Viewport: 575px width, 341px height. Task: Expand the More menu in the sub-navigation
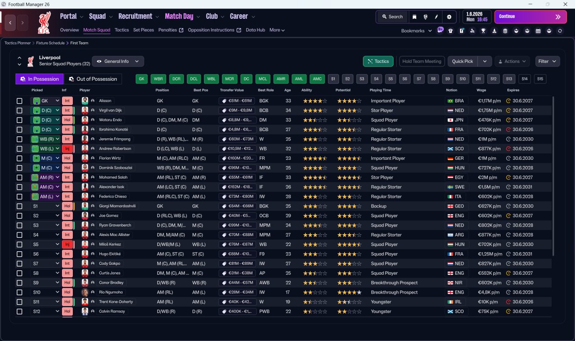[277, 30]
